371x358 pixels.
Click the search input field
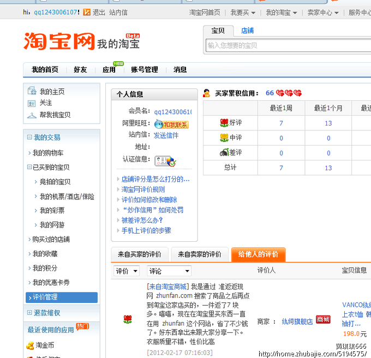coord(289,45)
